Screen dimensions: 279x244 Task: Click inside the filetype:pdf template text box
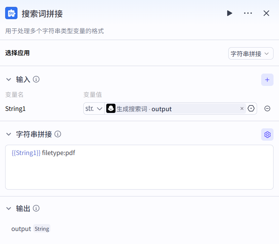point(139,168)
